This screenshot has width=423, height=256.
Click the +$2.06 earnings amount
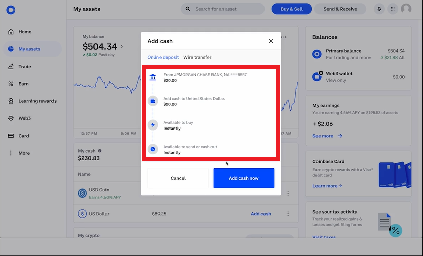point(323,124)
